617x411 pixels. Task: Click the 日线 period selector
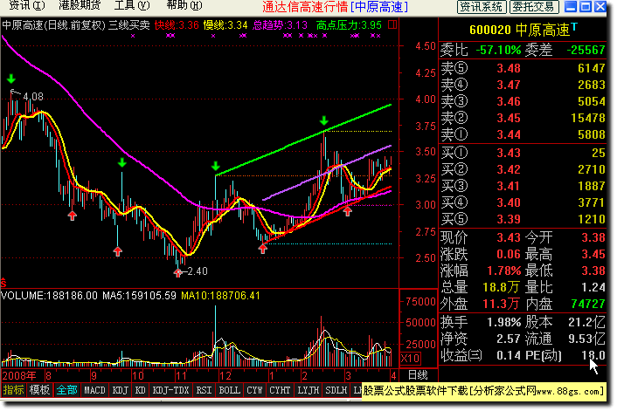418,375
